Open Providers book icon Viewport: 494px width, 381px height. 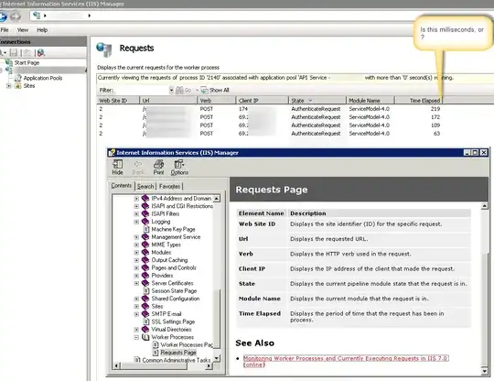145,276
